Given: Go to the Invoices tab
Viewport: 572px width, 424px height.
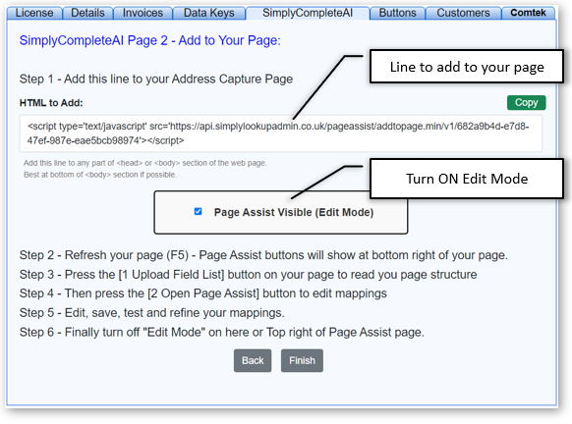Looking at the screenshot, I should click(143, 13).
